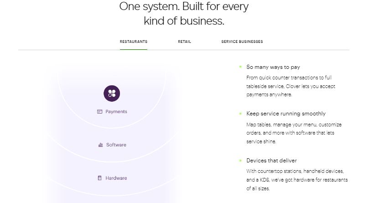This screenshot has height=203, width=374.
Task: Select the Hardware label in the diagram
Action: [x=116, y=178]
